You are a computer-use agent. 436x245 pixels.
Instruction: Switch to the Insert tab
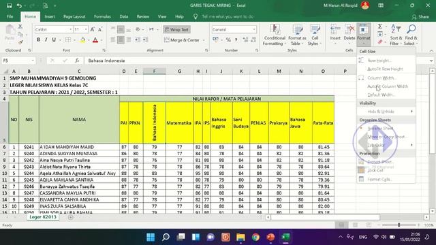pyautogui.click(x=50, y=16)
